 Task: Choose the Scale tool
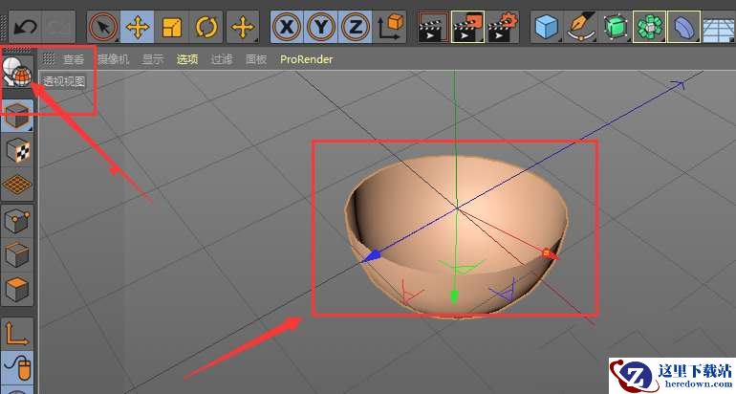point(172,28)
